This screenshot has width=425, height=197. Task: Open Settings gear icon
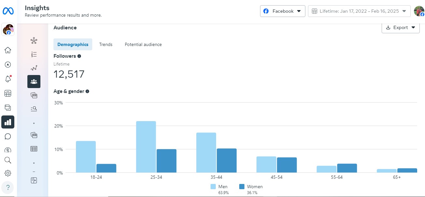click(x=8, y=173)
